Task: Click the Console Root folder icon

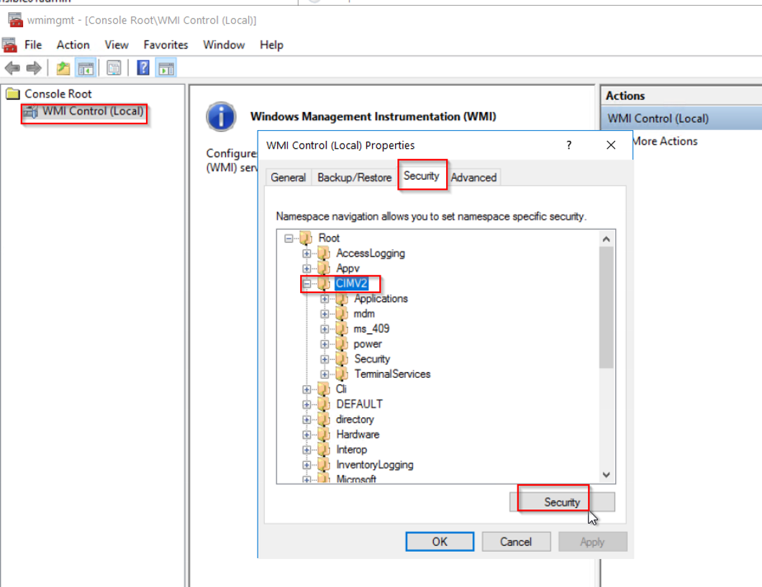Action: click(x=13, y=93)
